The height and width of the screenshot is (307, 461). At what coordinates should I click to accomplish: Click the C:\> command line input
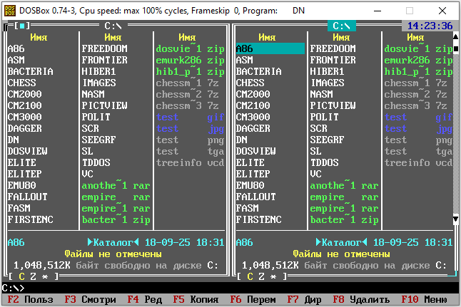[230, 288]
